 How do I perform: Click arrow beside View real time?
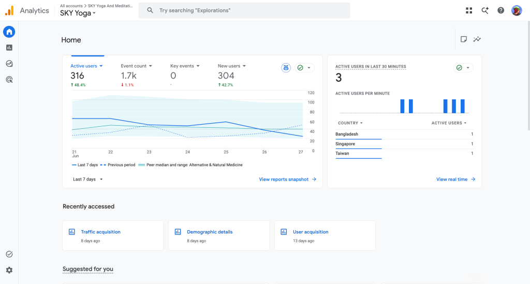(473, 180)
